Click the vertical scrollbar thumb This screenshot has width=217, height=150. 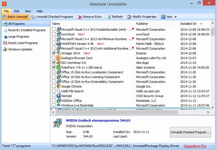[213, 31]
